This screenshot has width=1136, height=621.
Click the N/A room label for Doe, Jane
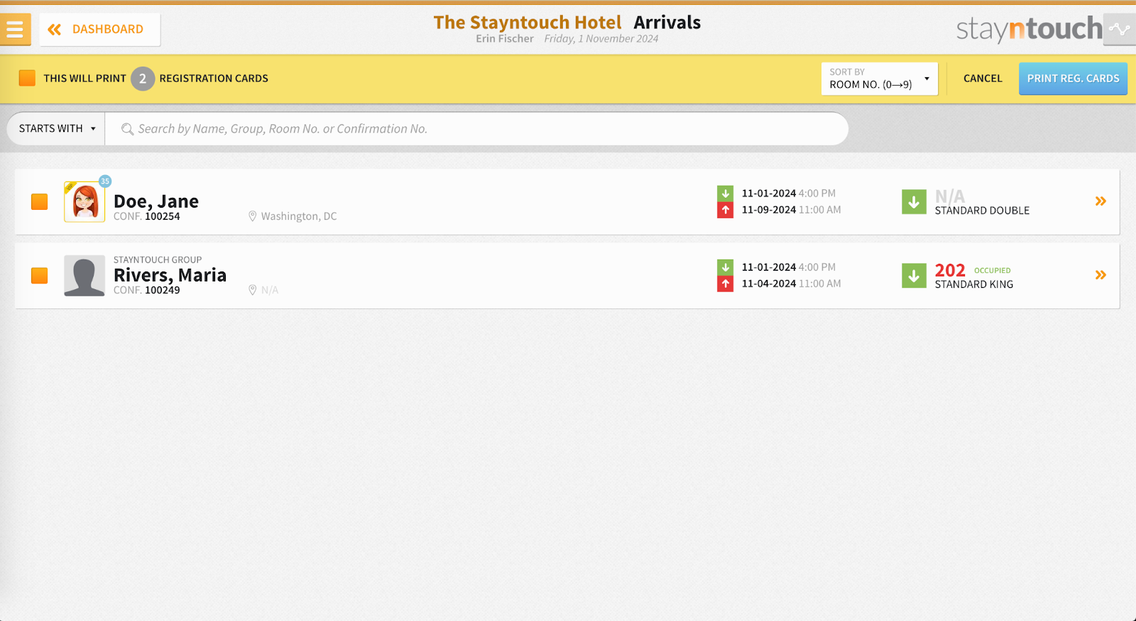[950, 196]
